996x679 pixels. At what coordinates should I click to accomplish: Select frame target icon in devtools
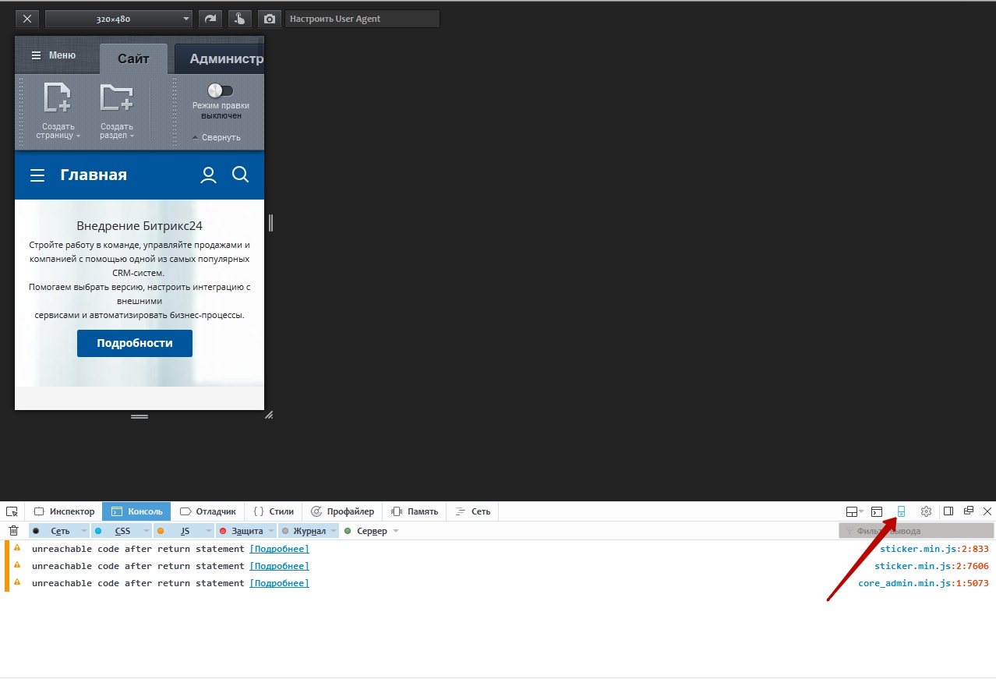pos(877,511)
